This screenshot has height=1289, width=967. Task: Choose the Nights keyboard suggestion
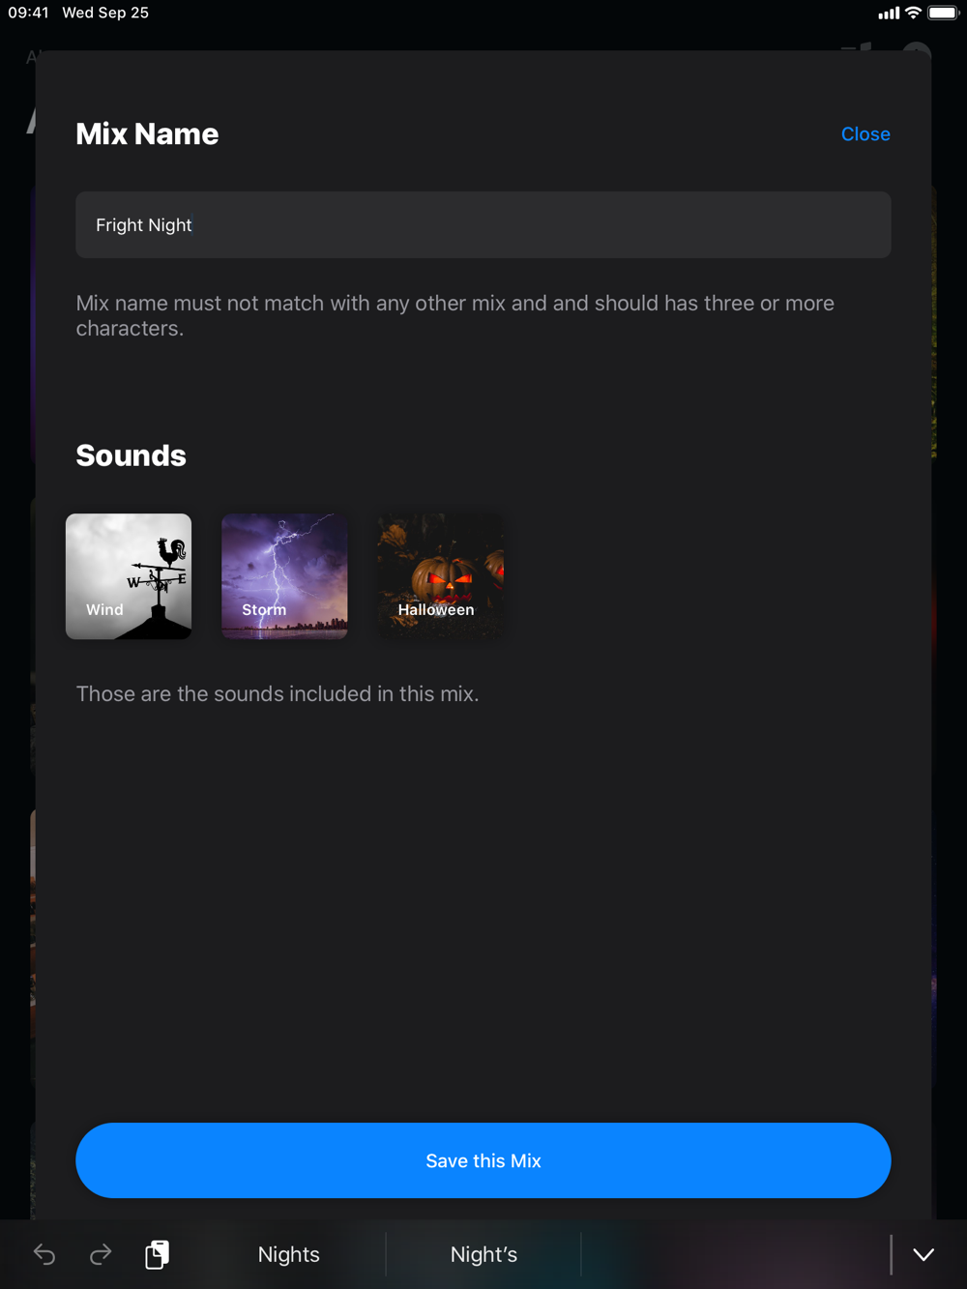288,1254
